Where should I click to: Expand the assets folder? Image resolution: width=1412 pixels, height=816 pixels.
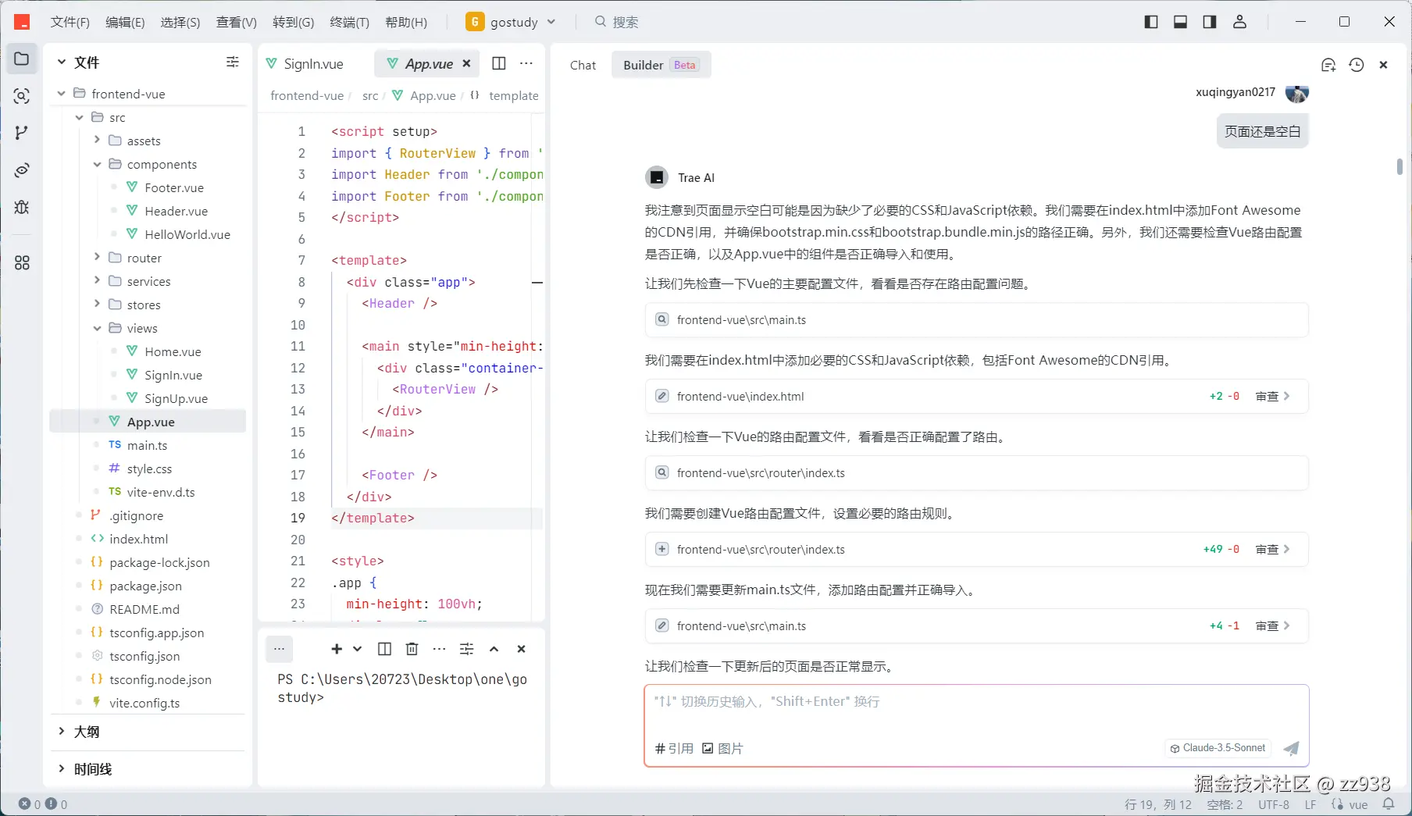97,140
